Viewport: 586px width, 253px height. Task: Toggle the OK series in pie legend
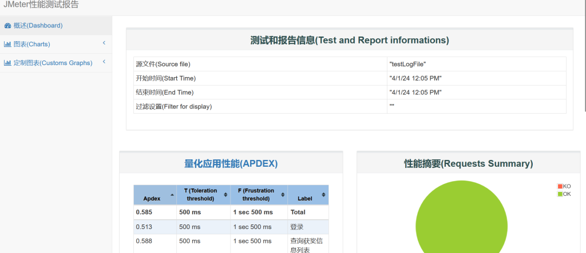coord(567,194)
